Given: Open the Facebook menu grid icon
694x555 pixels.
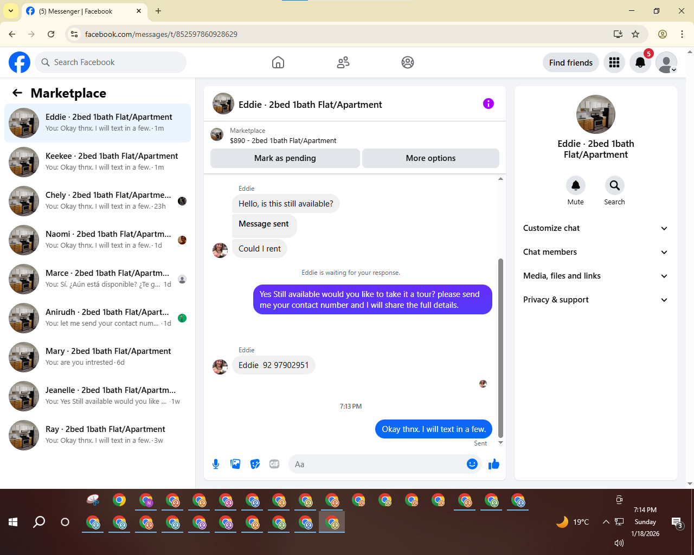Looking at the screenshot, I should [x=614, y=62].
